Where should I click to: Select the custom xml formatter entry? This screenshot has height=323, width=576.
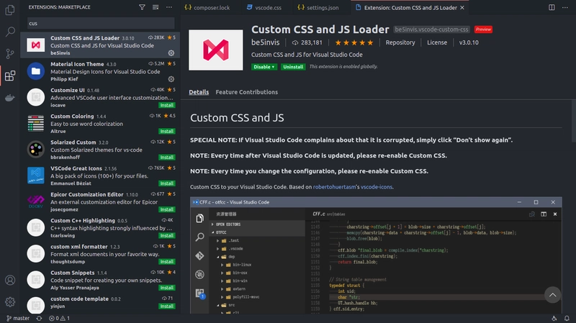[x=100, y=254]
